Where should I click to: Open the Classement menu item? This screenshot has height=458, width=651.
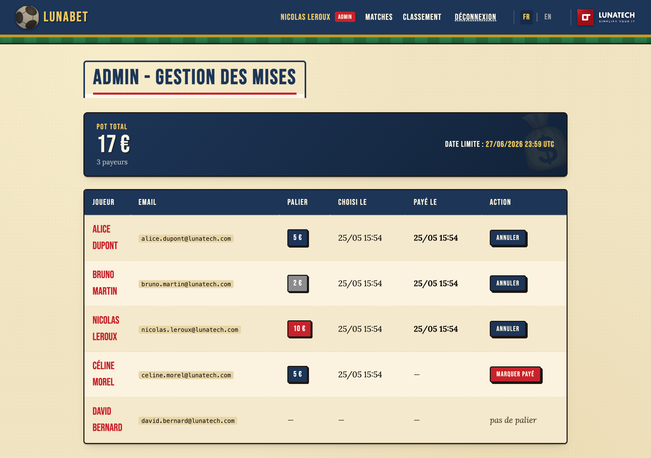pyautogui.click(x=422, y=17)
